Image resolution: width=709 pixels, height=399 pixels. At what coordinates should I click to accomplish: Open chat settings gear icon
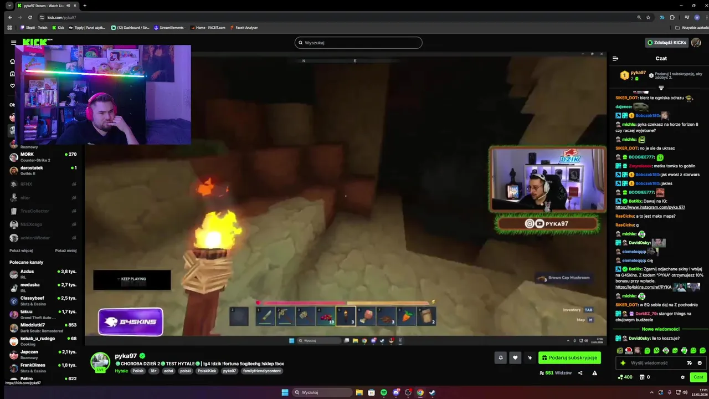(x=682, y=377)
